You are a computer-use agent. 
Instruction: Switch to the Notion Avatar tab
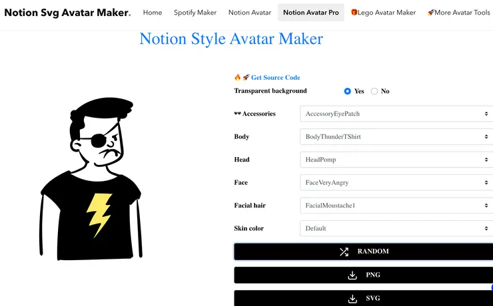tap(250, 13)
